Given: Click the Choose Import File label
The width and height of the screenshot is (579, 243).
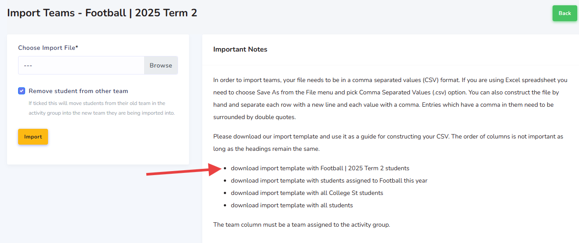Looking at the screenshot, I should pos(48,48).
